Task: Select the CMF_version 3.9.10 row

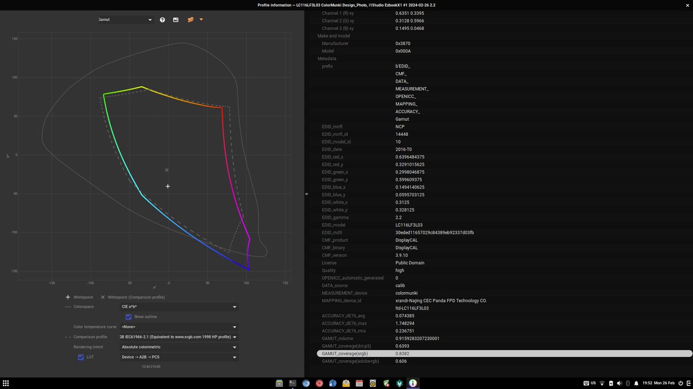Action: (504, 255)
